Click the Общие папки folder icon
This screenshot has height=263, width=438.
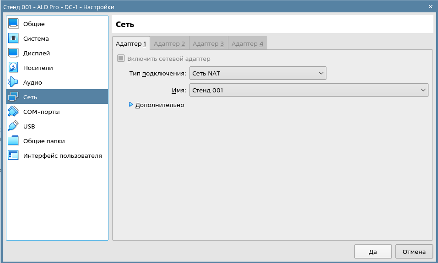pyautogui.click(x=13, y=141)
